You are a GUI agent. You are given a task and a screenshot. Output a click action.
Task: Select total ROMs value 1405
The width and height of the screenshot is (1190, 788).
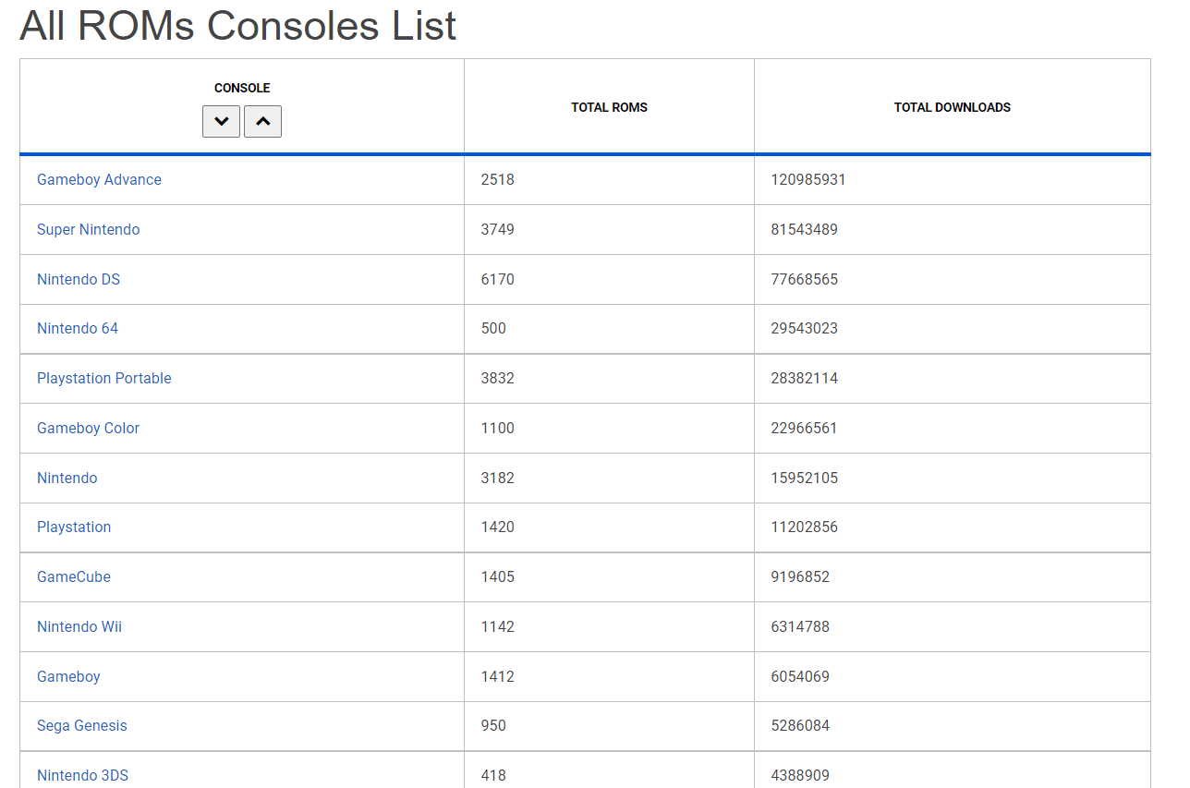(498, 576)
